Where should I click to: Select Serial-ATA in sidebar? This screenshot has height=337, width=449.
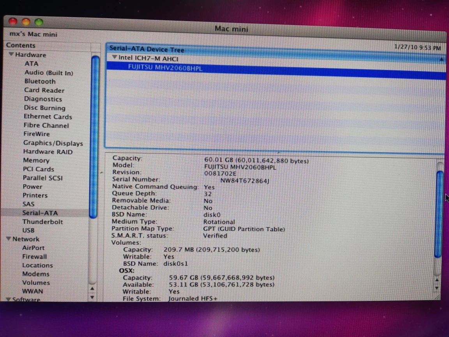tap(40, 213)
